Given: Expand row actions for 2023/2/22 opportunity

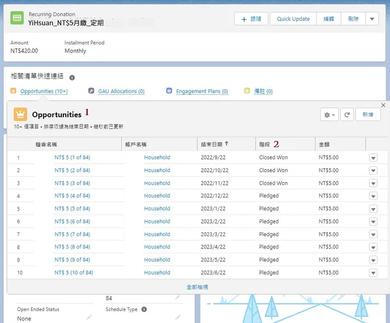Looking at the screenshot, I should (373, 221).
